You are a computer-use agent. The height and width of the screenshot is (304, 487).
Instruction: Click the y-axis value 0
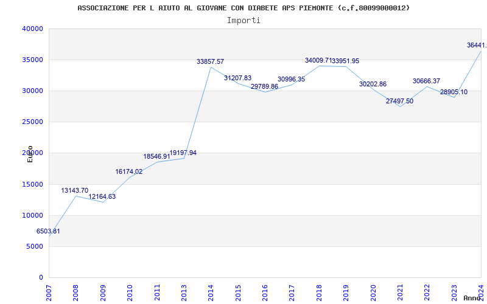[x=41, y=278]
